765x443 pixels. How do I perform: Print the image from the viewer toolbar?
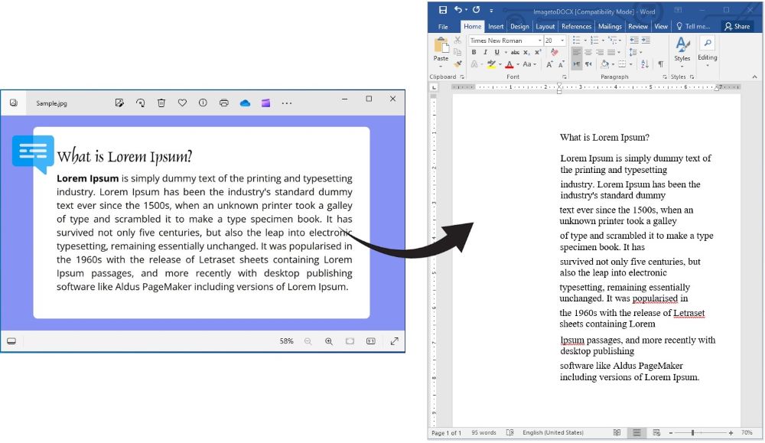(x=224, y=103)
